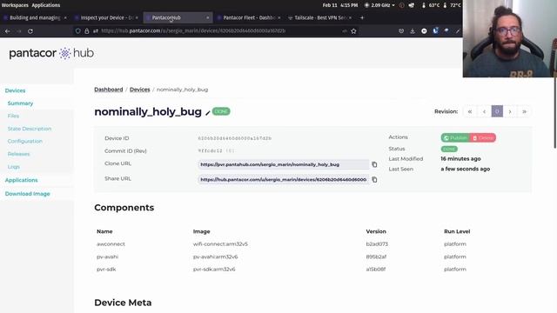Select current revision number button
Image resolution: width=557 pixels, height=313 pixels.
click(497, 111)
